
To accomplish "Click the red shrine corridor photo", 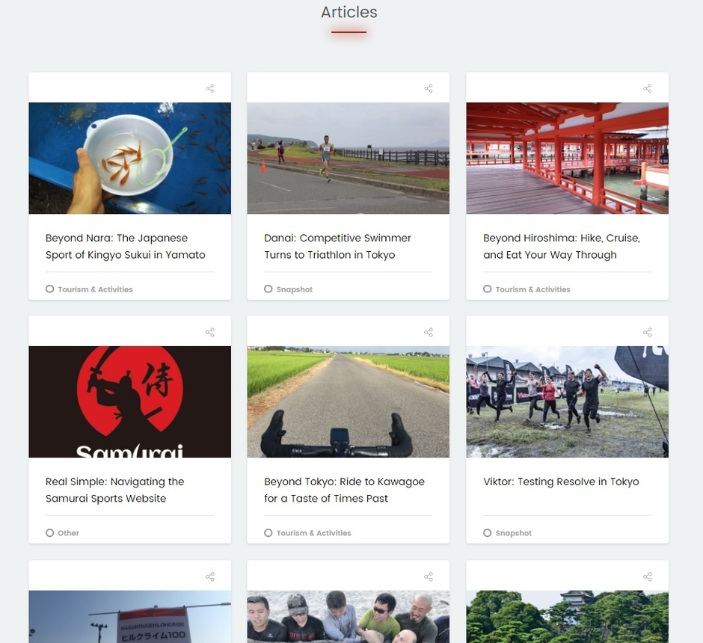I will click(x=567, y=159).
